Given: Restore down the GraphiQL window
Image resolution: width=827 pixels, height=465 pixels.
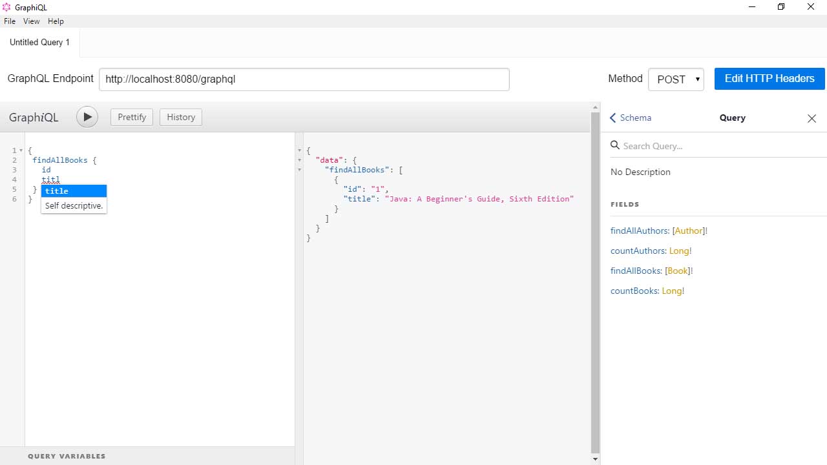Looking at the screenshot, I should tap(781, 7).
